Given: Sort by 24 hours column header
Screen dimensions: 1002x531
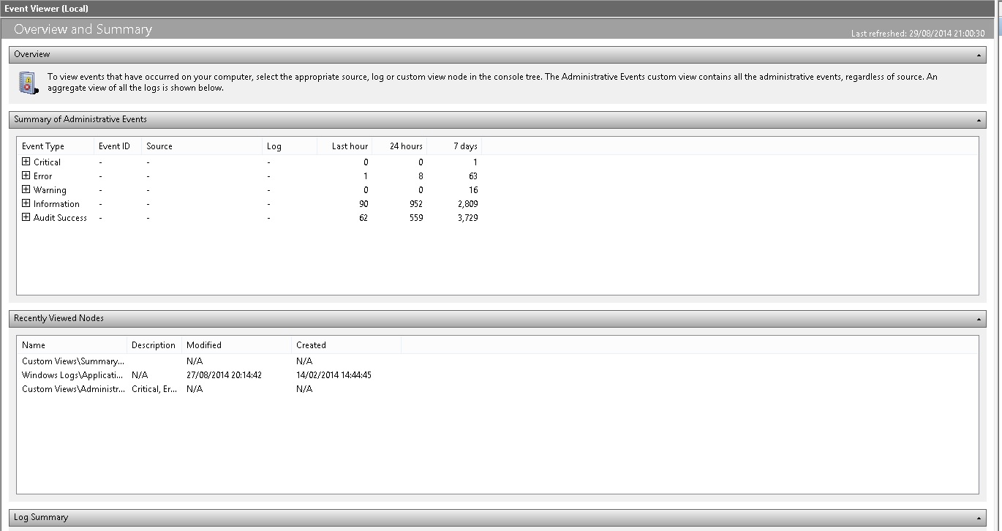Looking at the screenshot, I should 399,146.
